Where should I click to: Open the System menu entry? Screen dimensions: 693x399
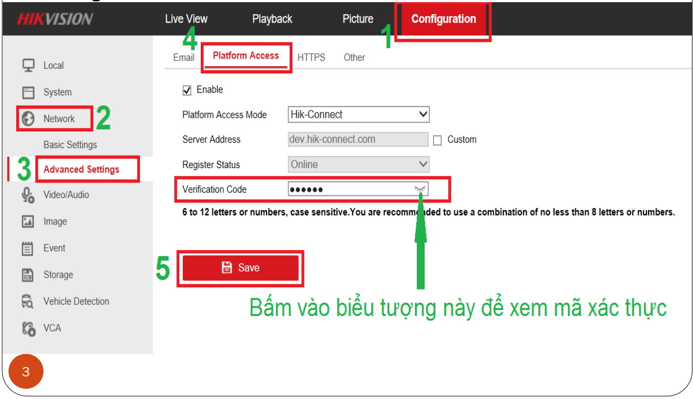[x=58, y=92]
